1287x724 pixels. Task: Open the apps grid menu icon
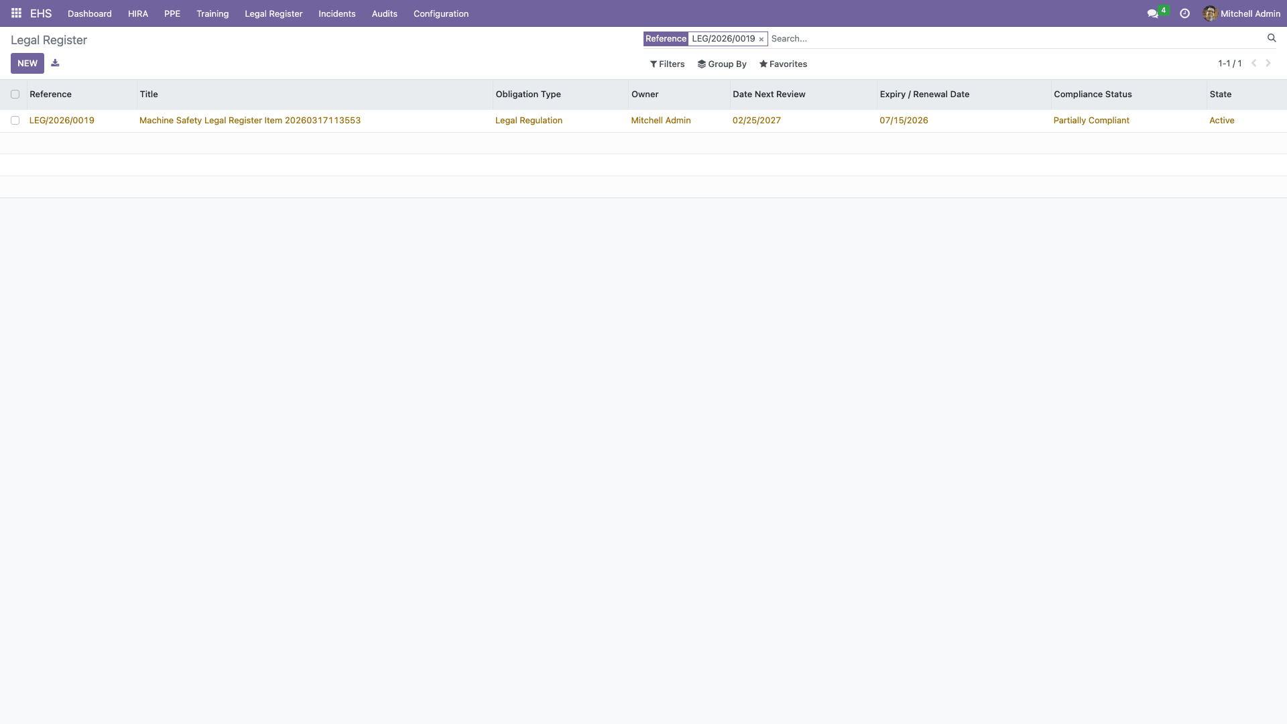pos(16,13)
